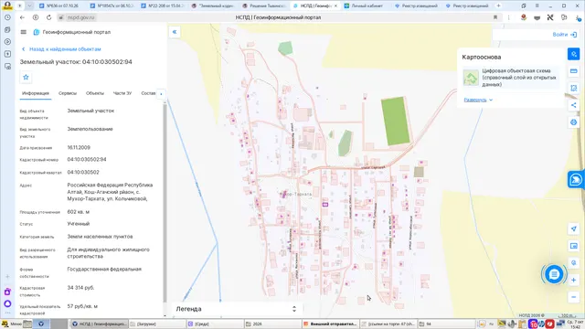This screenshot has width=585, height=329.
Task: Open the round blue chat button
Action: pos(554,274)
